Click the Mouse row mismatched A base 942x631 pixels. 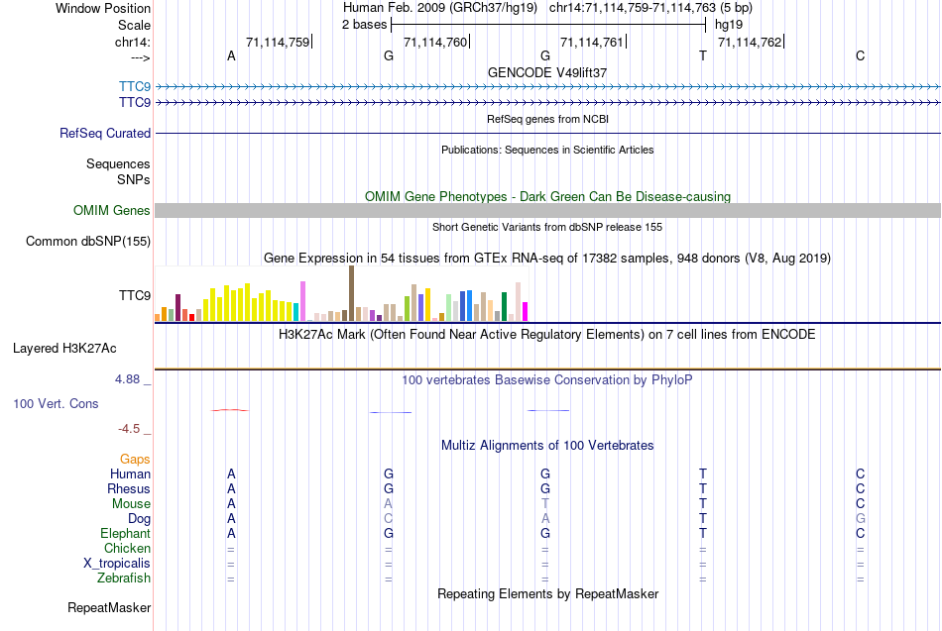[388, 504]
